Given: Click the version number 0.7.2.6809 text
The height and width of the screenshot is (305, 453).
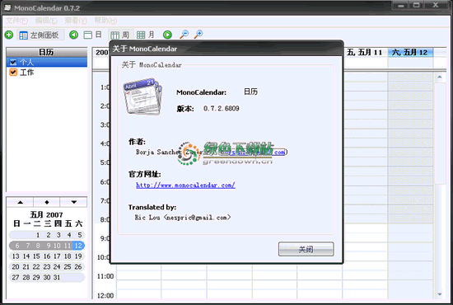Looking at the screenshot, I should click(222, 109).
